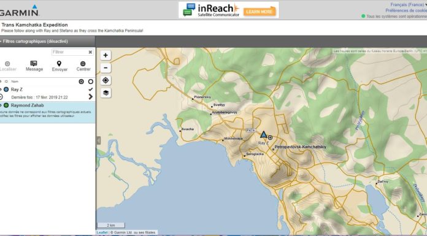Zoom out of the map

[106, 68]
